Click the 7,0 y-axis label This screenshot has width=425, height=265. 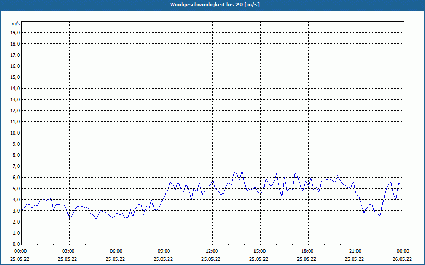point(16,166)
